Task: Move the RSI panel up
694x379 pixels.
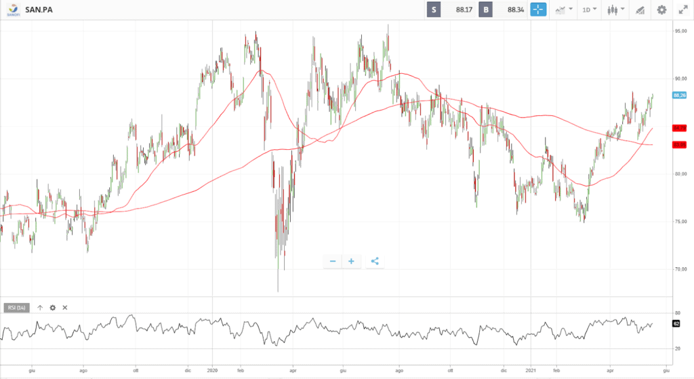Action: point(40,307)
